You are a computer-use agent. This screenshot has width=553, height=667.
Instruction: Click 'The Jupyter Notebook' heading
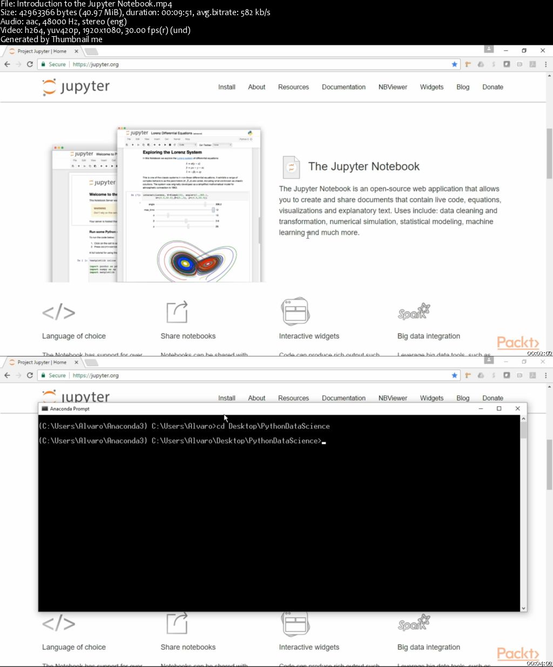(364, 167)
